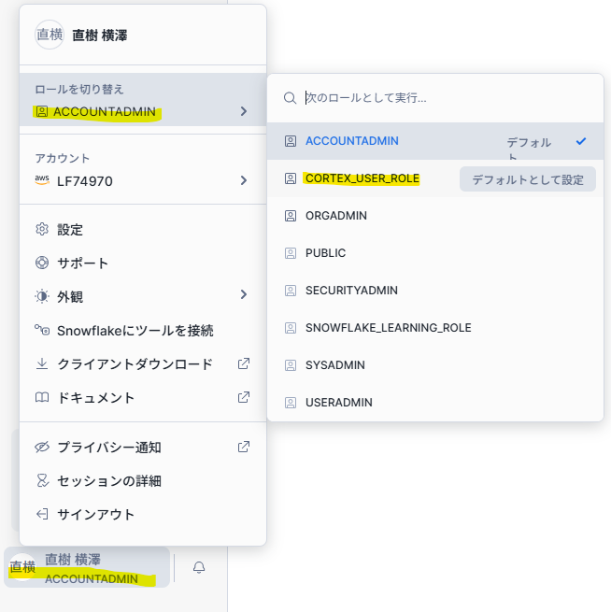Click the role icon beside SYSADMIN
Image resolution: width=611 pixels, height=612 pixels.
pyautogui.click(x=291, y=365)
